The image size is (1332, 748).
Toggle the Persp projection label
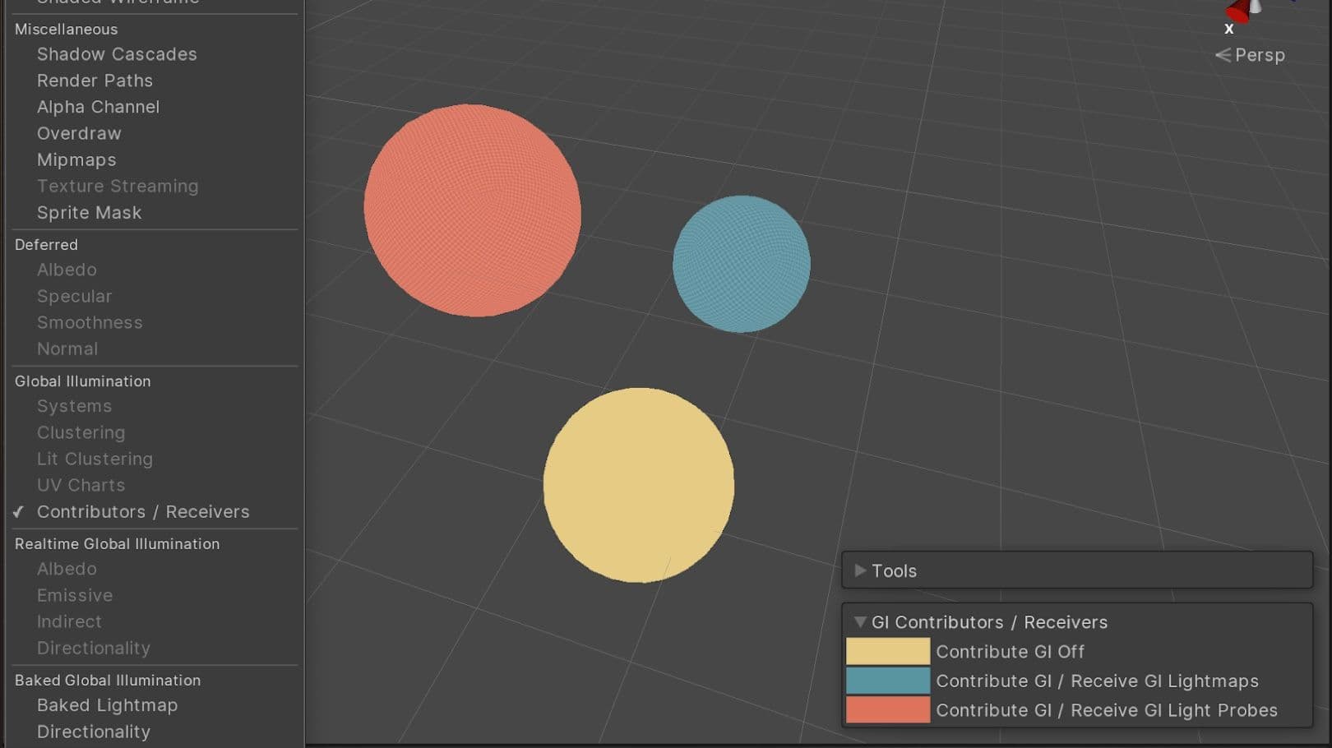[1250, 55]
